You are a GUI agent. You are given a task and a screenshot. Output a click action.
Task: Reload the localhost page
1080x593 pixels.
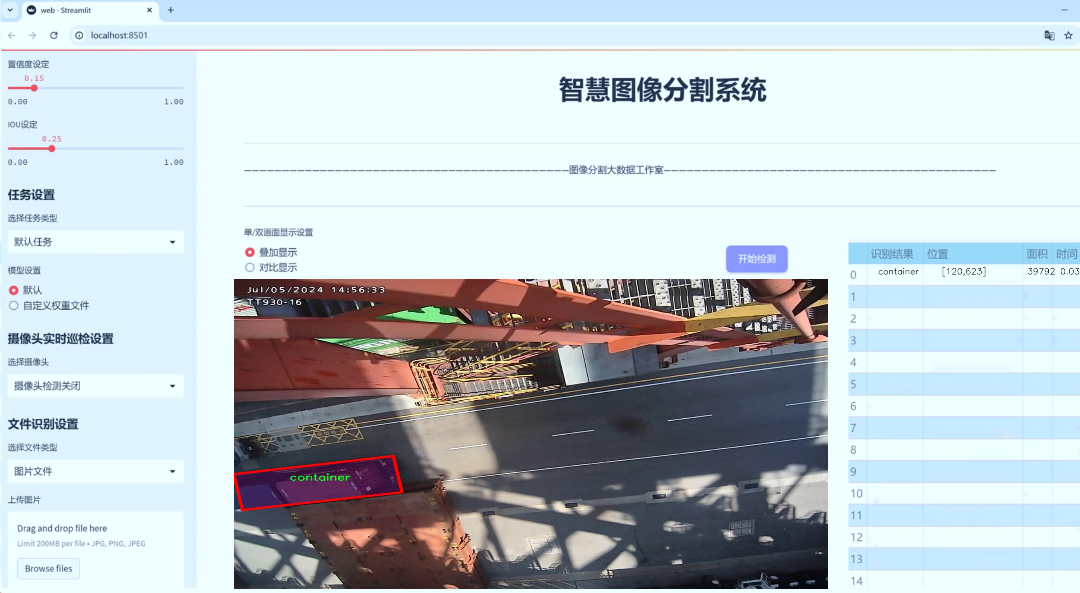(x=54, y=35)
